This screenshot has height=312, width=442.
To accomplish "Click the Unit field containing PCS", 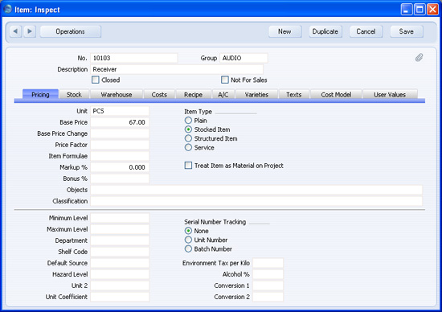I will (120, 111).
